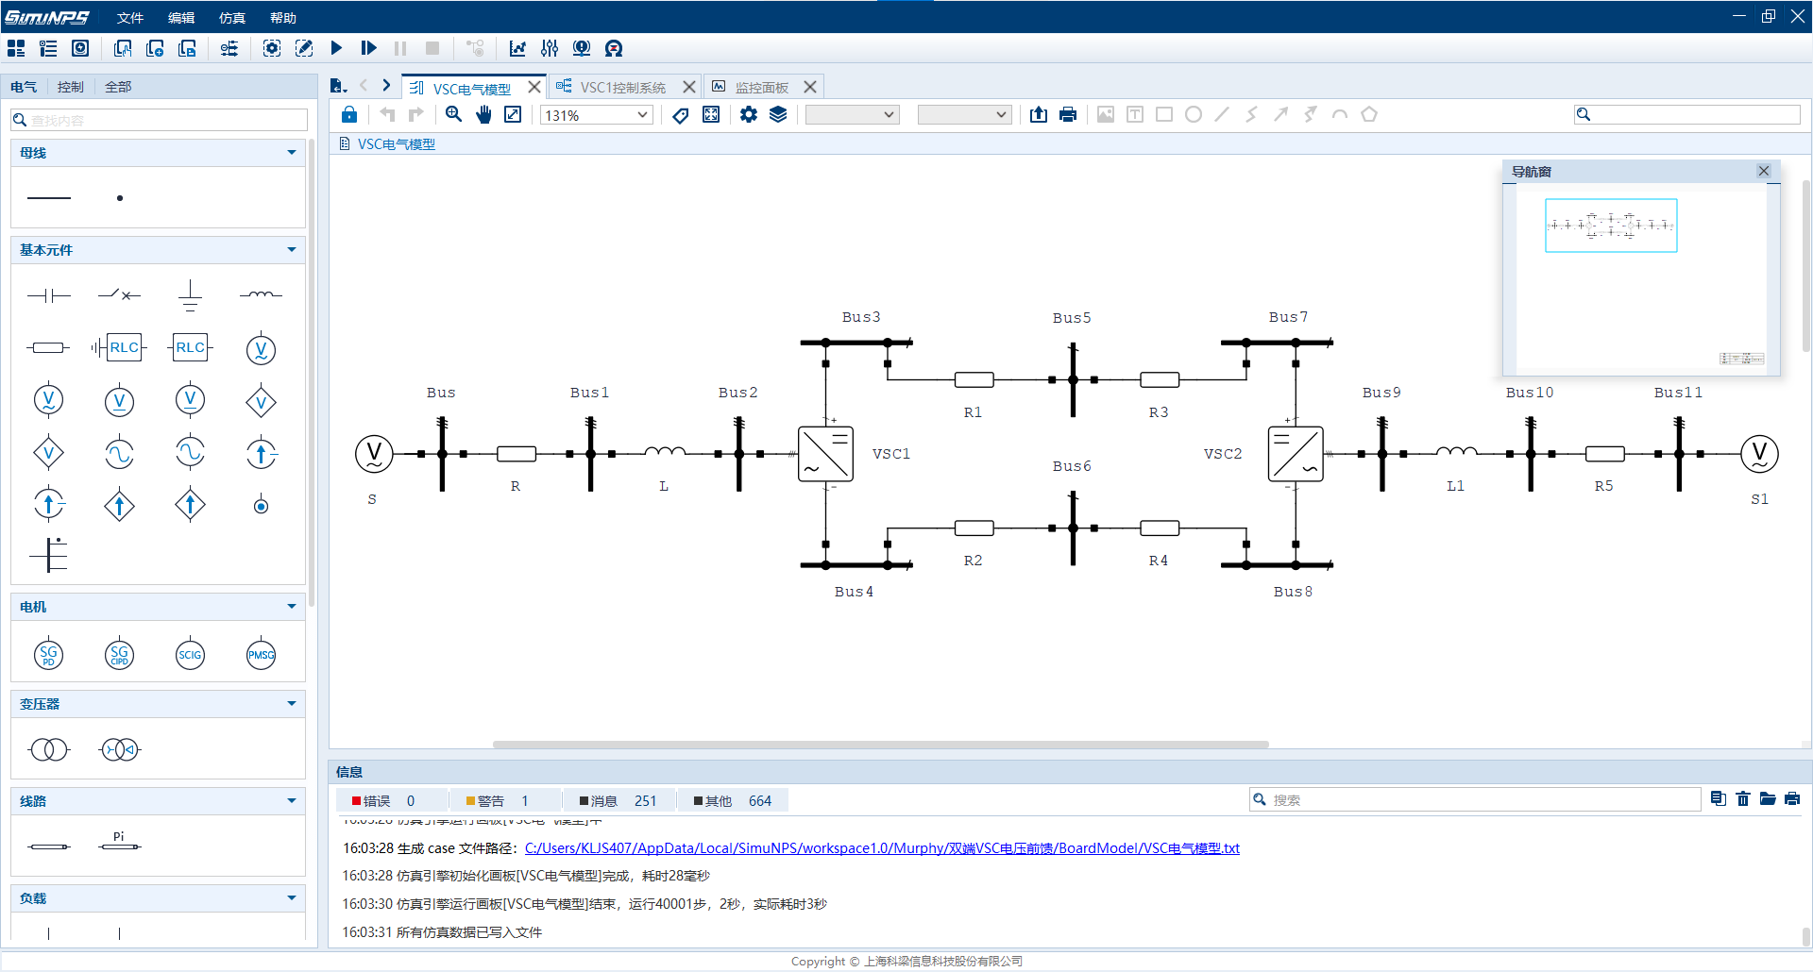Click the canvas horizontal scrollbar
This screenshot has height=972, width=1813.
point(880,745)
